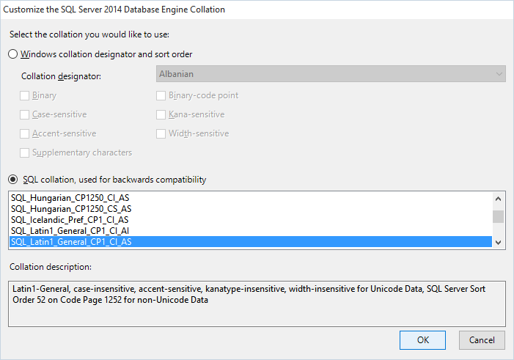The width and height of the screenshot is (514, 360).
Task: Check the Binary checkbox
Action: coord(25,96)
